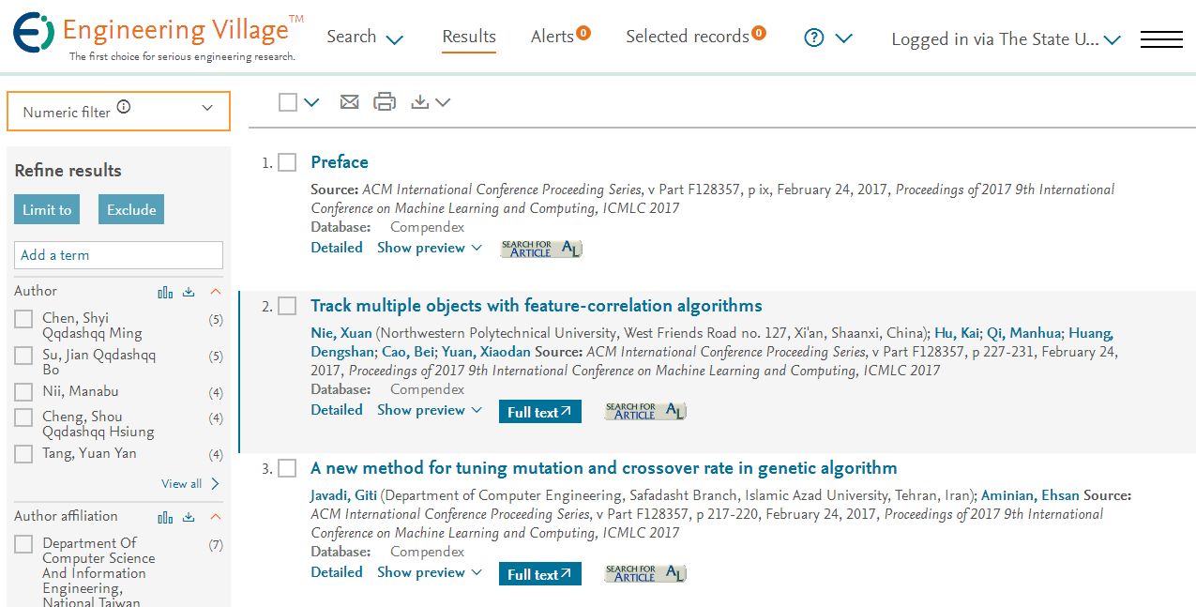The image size is (1196, 607).
Task: Open the Search menu
Action: [x=365, y=38]
